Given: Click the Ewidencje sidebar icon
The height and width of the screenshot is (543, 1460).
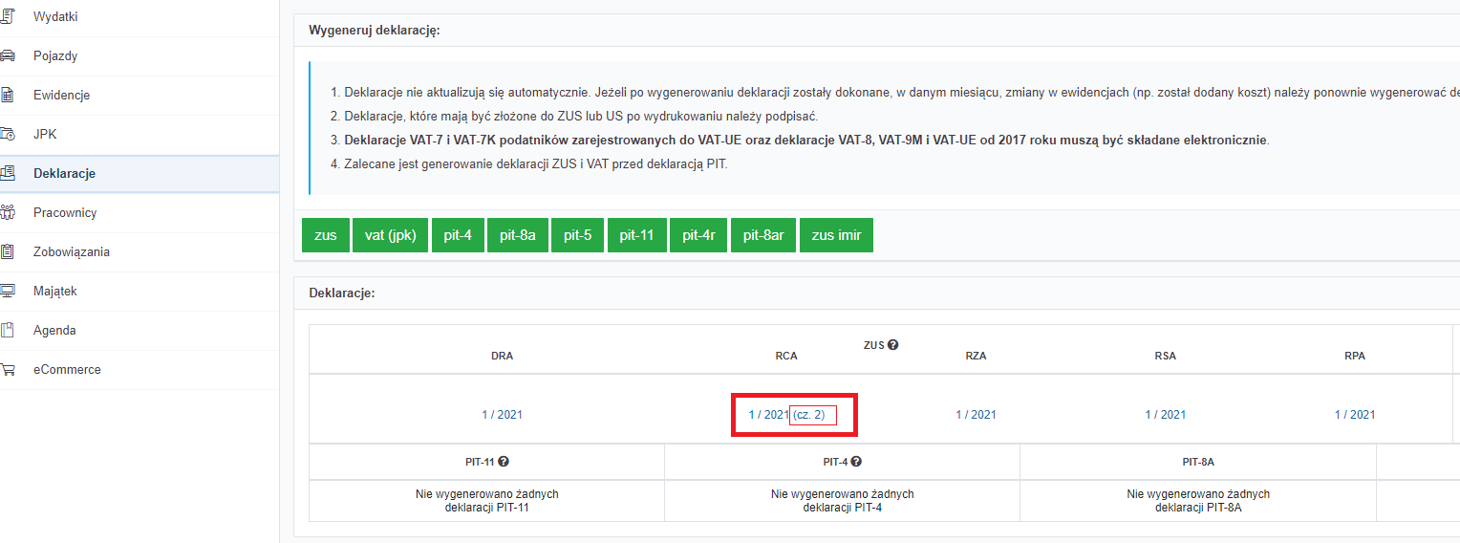Looking at the screenshot, I should 7,95.
